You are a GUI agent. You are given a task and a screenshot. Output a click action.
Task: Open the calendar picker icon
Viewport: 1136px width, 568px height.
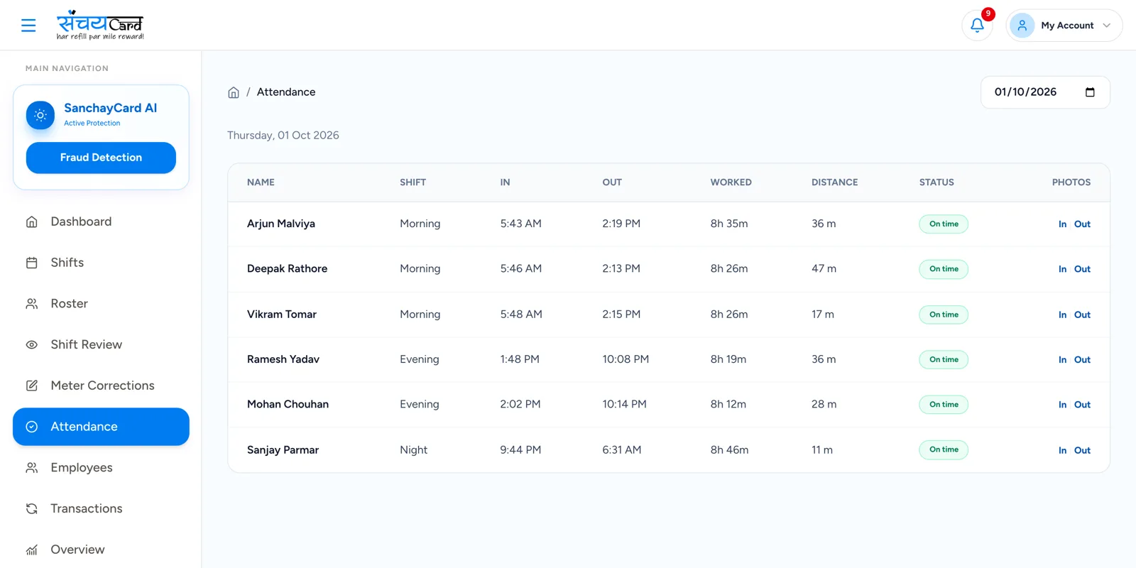click(x=1090, y=92)
